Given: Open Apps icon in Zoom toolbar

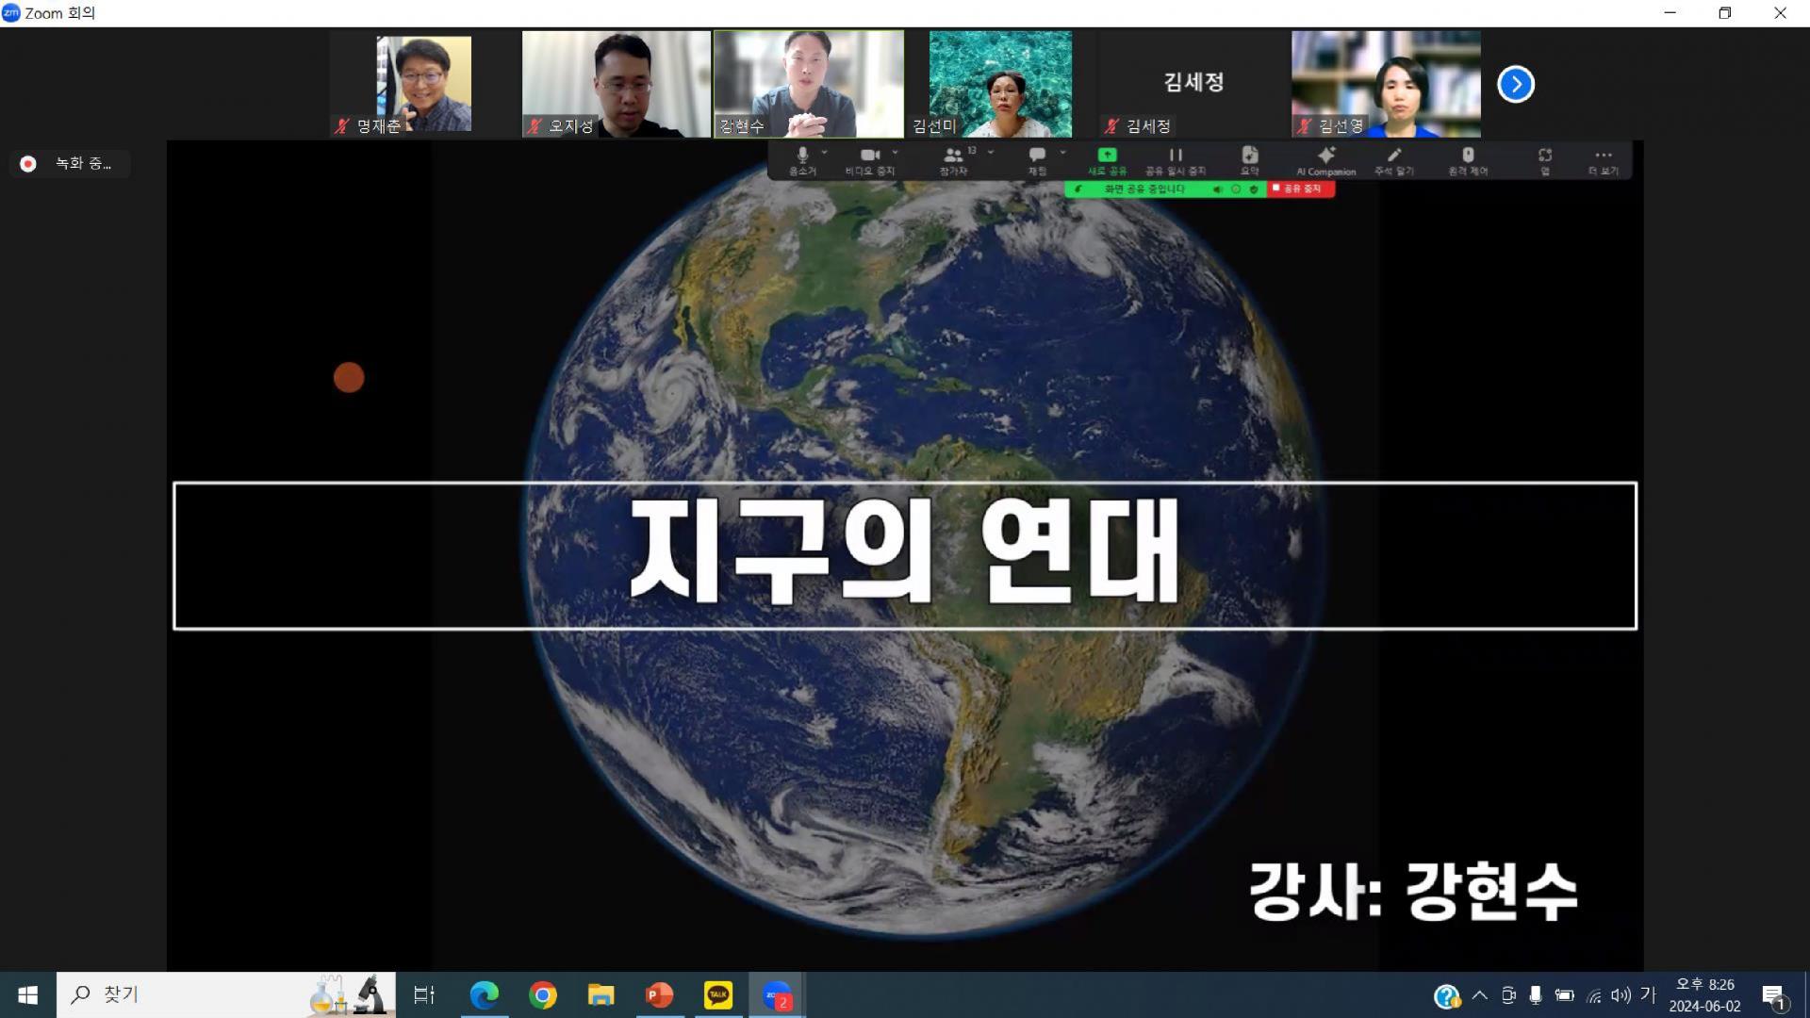Looking at the screenshot, I should point(1544,156).
